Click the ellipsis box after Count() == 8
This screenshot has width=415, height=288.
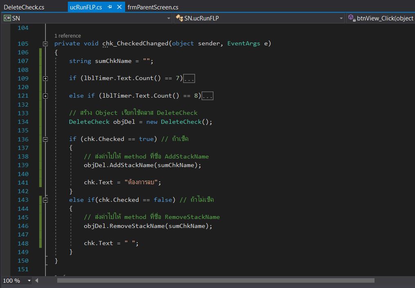point(207,96)
